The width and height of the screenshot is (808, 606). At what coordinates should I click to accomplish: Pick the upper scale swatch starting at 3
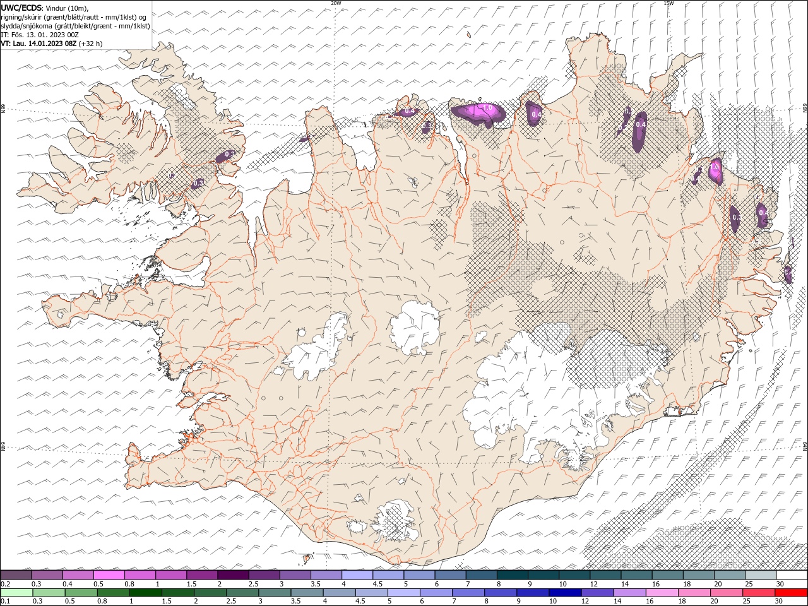tap(295, 575)
